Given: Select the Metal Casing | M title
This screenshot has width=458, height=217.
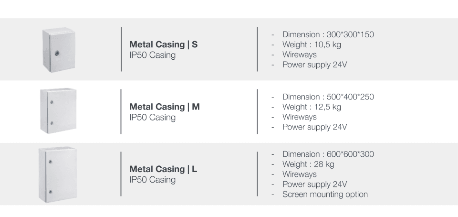Looking at the screenshot, I should (165, 107).
